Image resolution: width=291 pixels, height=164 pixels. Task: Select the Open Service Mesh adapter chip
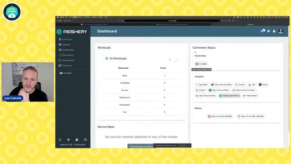(x=206, y=96)
